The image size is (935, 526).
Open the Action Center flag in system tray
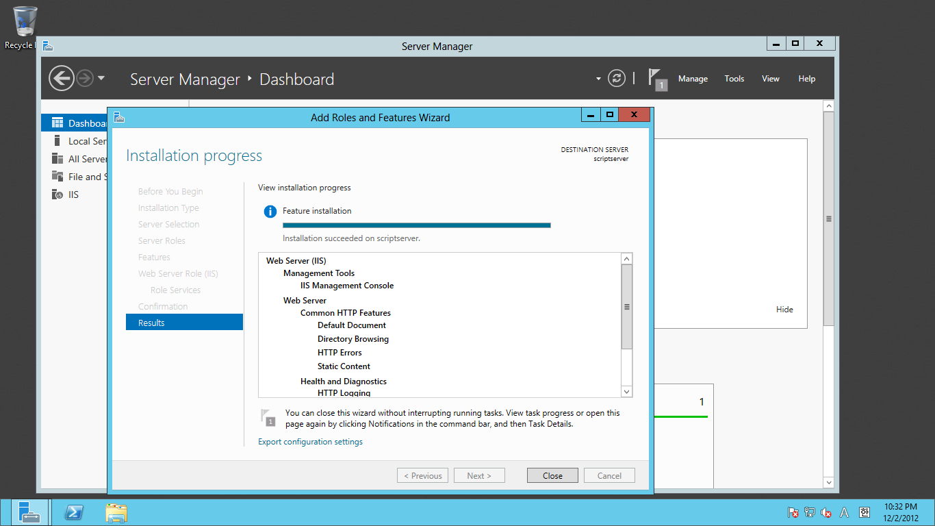coord(793,512)
